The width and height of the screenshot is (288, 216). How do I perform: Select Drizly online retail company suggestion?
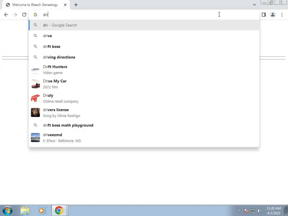click(144, 98)
